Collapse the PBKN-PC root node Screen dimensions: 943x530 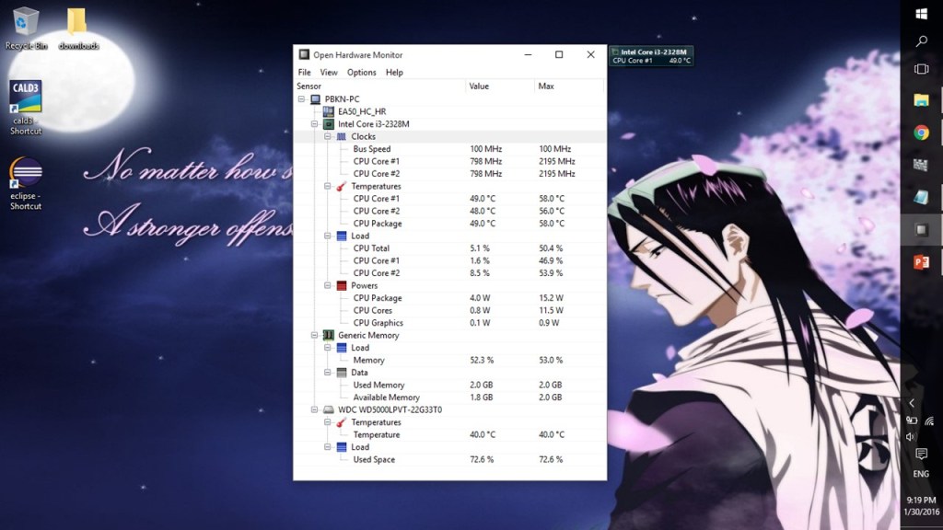[301, 99]
